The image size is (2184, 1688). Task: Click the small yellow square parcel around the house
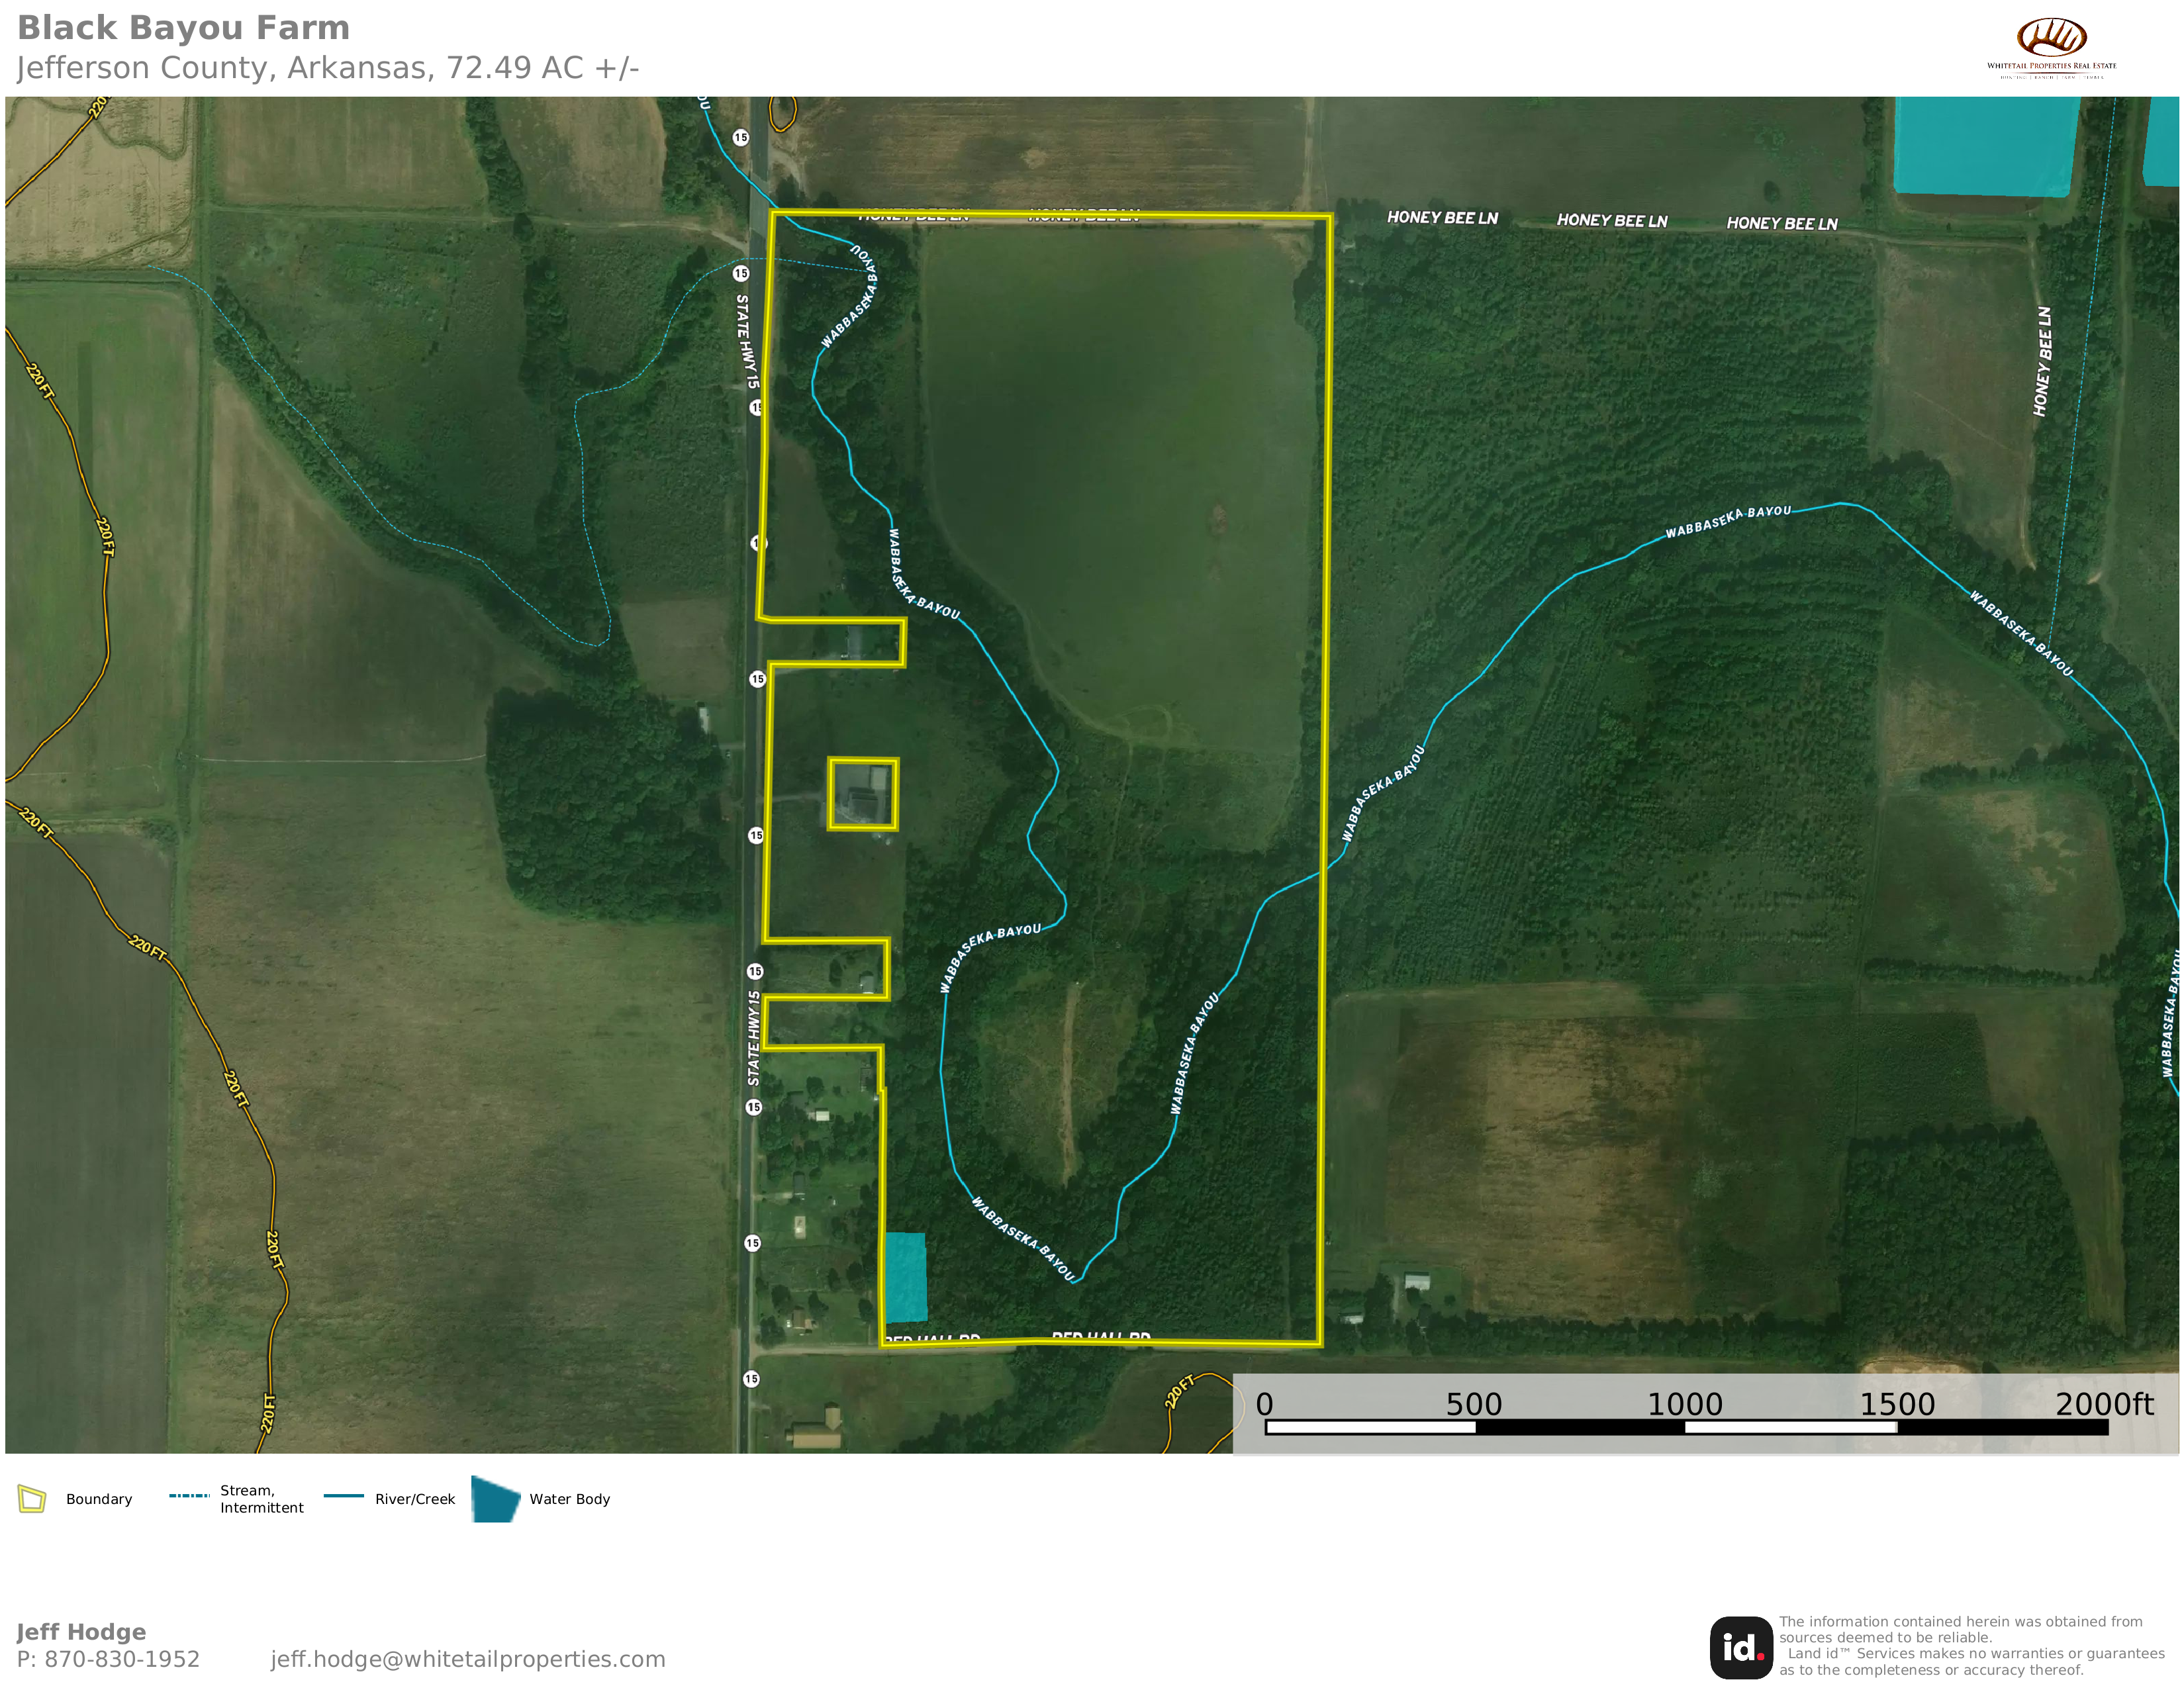pyautogui.click(x=863, y=794)
